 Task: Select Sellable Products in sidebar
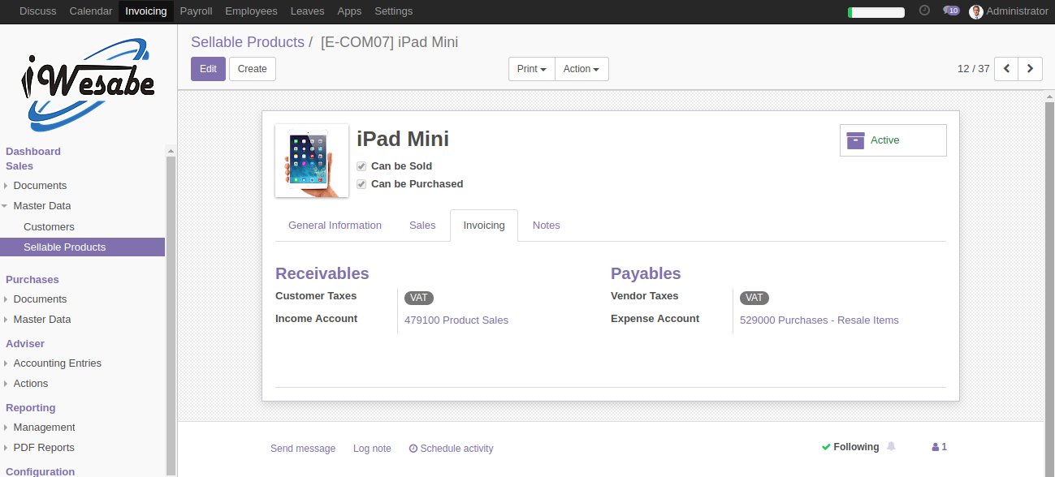[x=82, y=247]
